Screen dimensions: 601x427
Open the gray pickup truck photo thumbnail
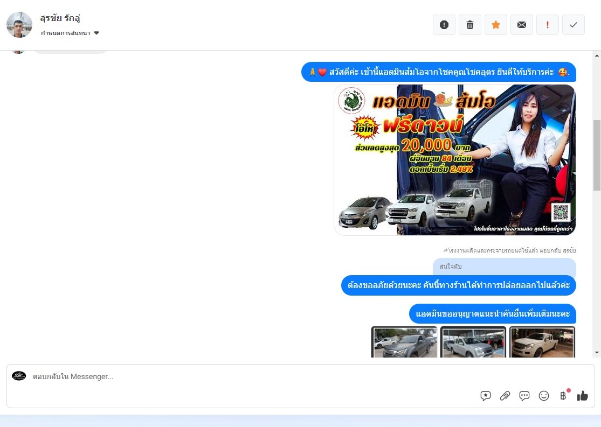404,342
